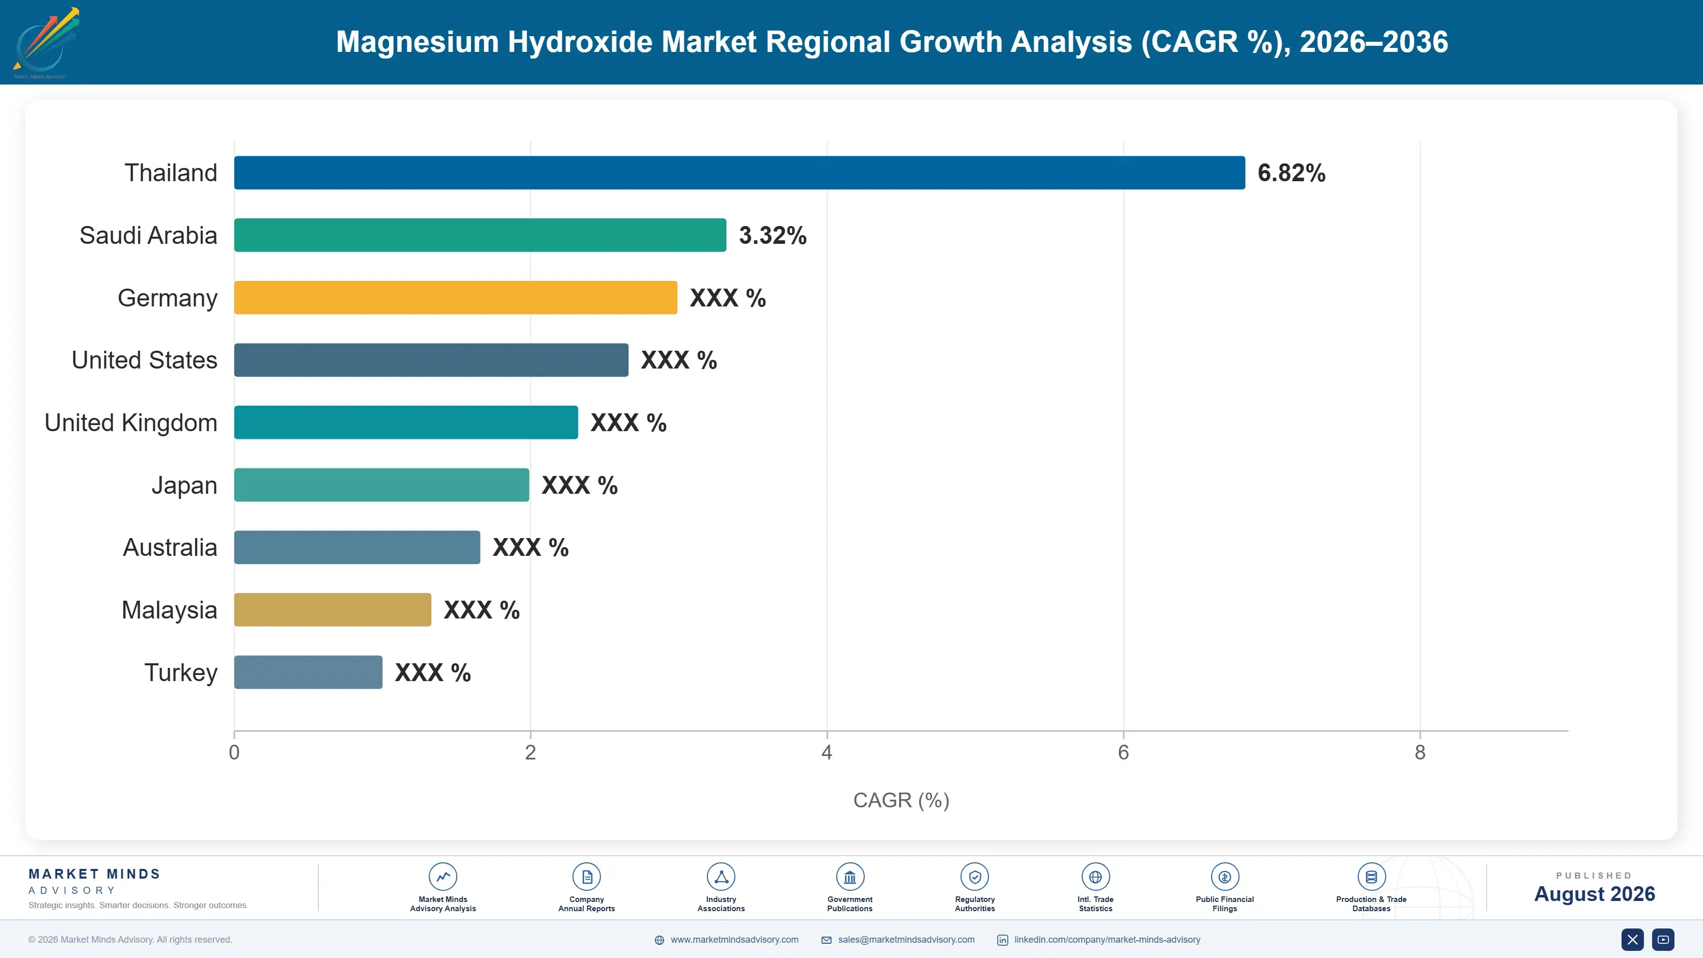Click the United Kingdom axis label
This screenshot has width=1703, height=958.
[131, 423]
